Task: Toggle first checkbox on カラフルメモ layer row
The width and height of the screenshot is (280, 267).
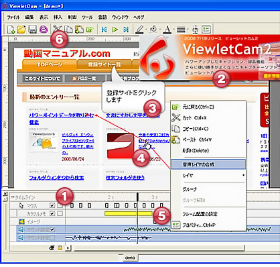Action: click(52, 213)
